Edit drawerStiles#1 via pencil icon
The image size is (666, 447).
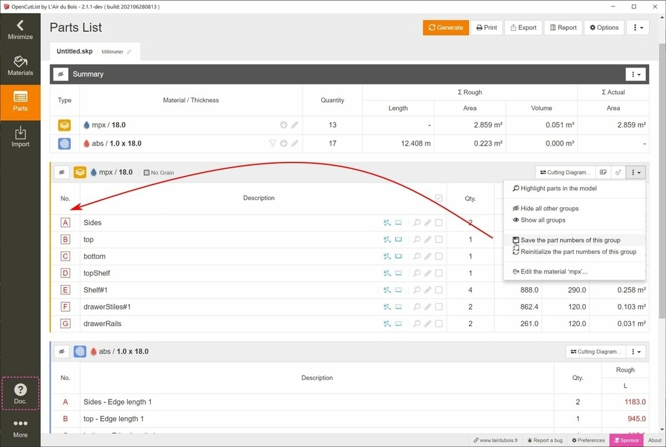tap(428, 307)
